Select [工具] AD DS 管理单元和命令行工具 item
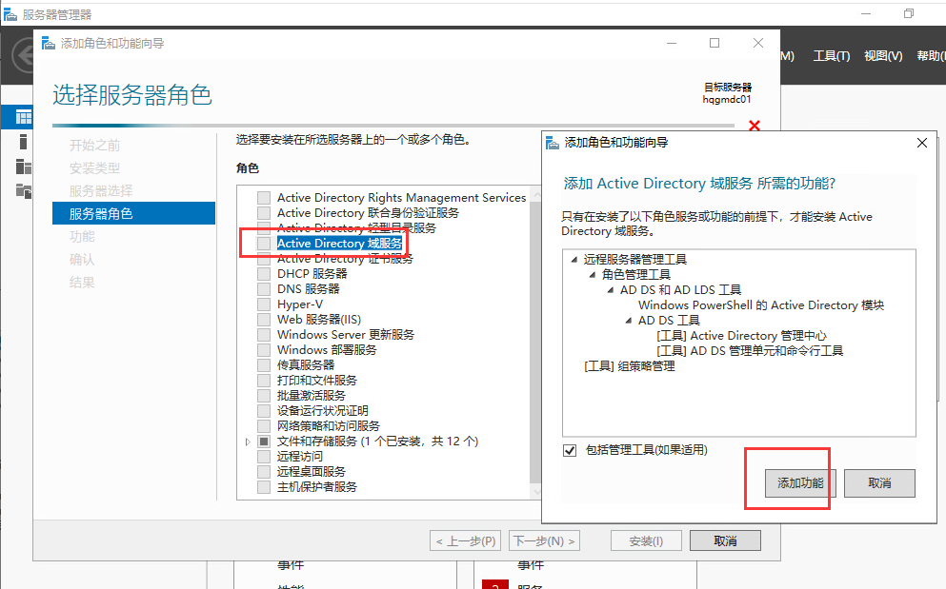 [750, 351]
